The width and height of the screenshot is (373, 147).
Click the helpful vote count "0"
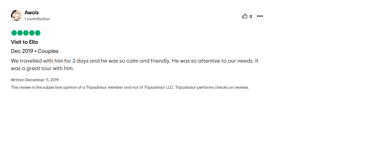251,16
